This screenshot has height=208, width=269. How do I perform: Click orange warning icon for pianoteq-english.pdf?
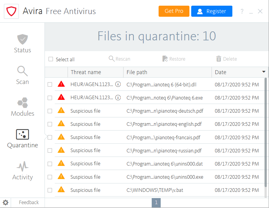pyautogui.click(x=61, y=123)
